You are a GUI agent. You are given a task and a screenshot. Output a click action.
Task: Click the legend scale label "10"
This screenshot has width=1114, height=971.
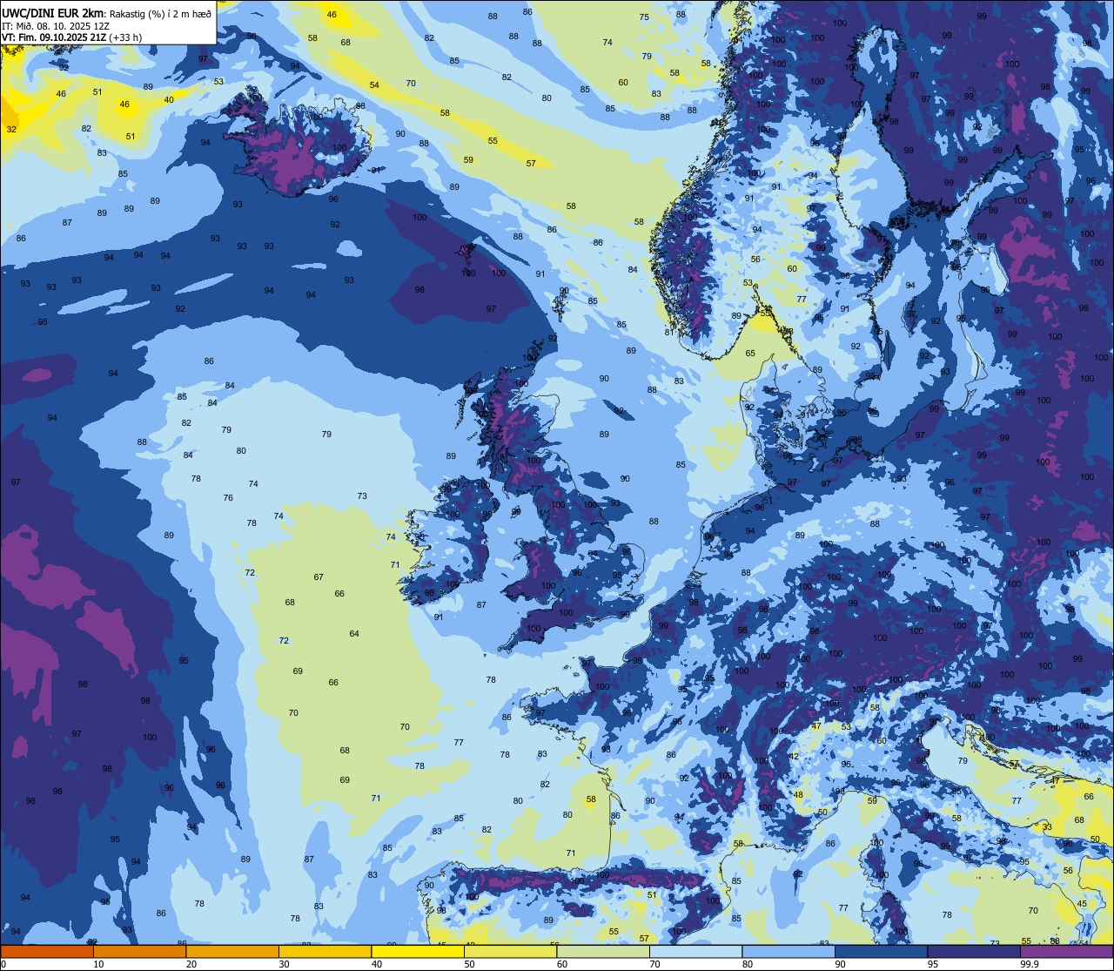(98, 964)
